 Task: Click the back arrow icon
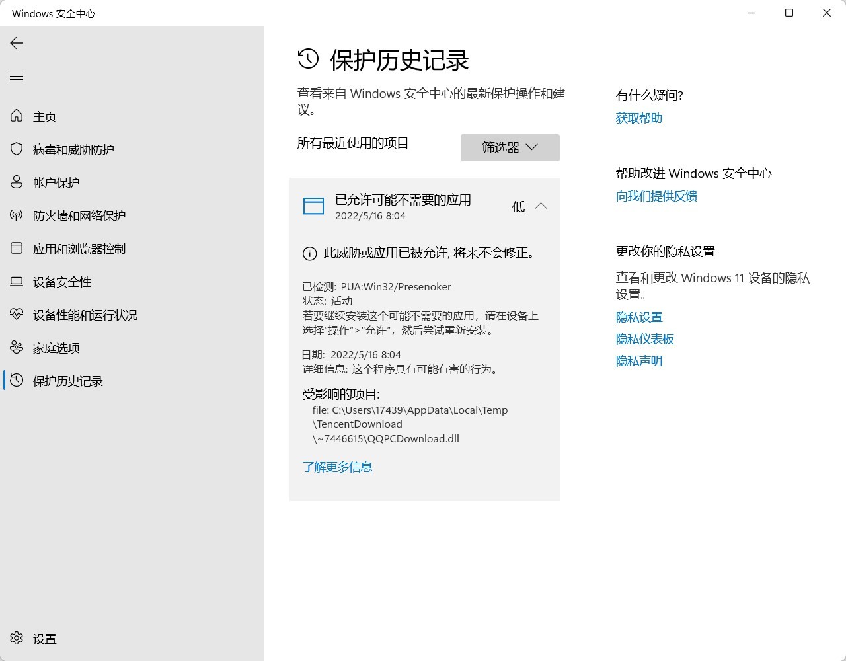point(17,43)
